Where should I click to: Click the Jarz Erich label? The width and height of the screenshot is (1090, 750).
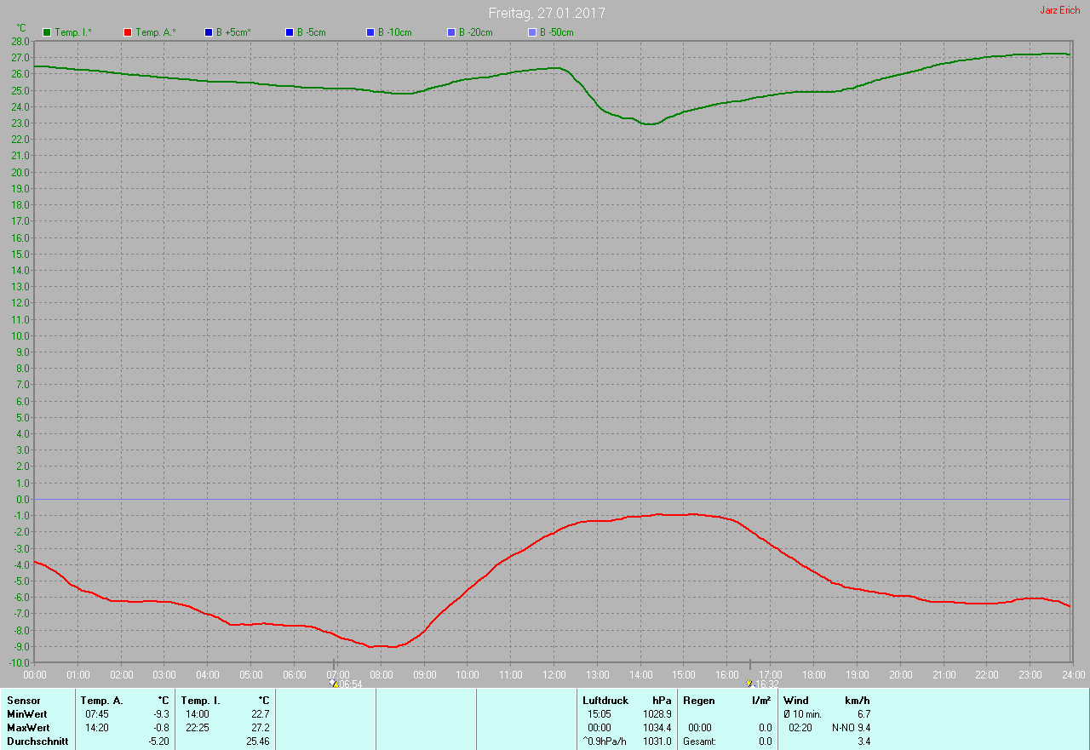coord(1059,10)
